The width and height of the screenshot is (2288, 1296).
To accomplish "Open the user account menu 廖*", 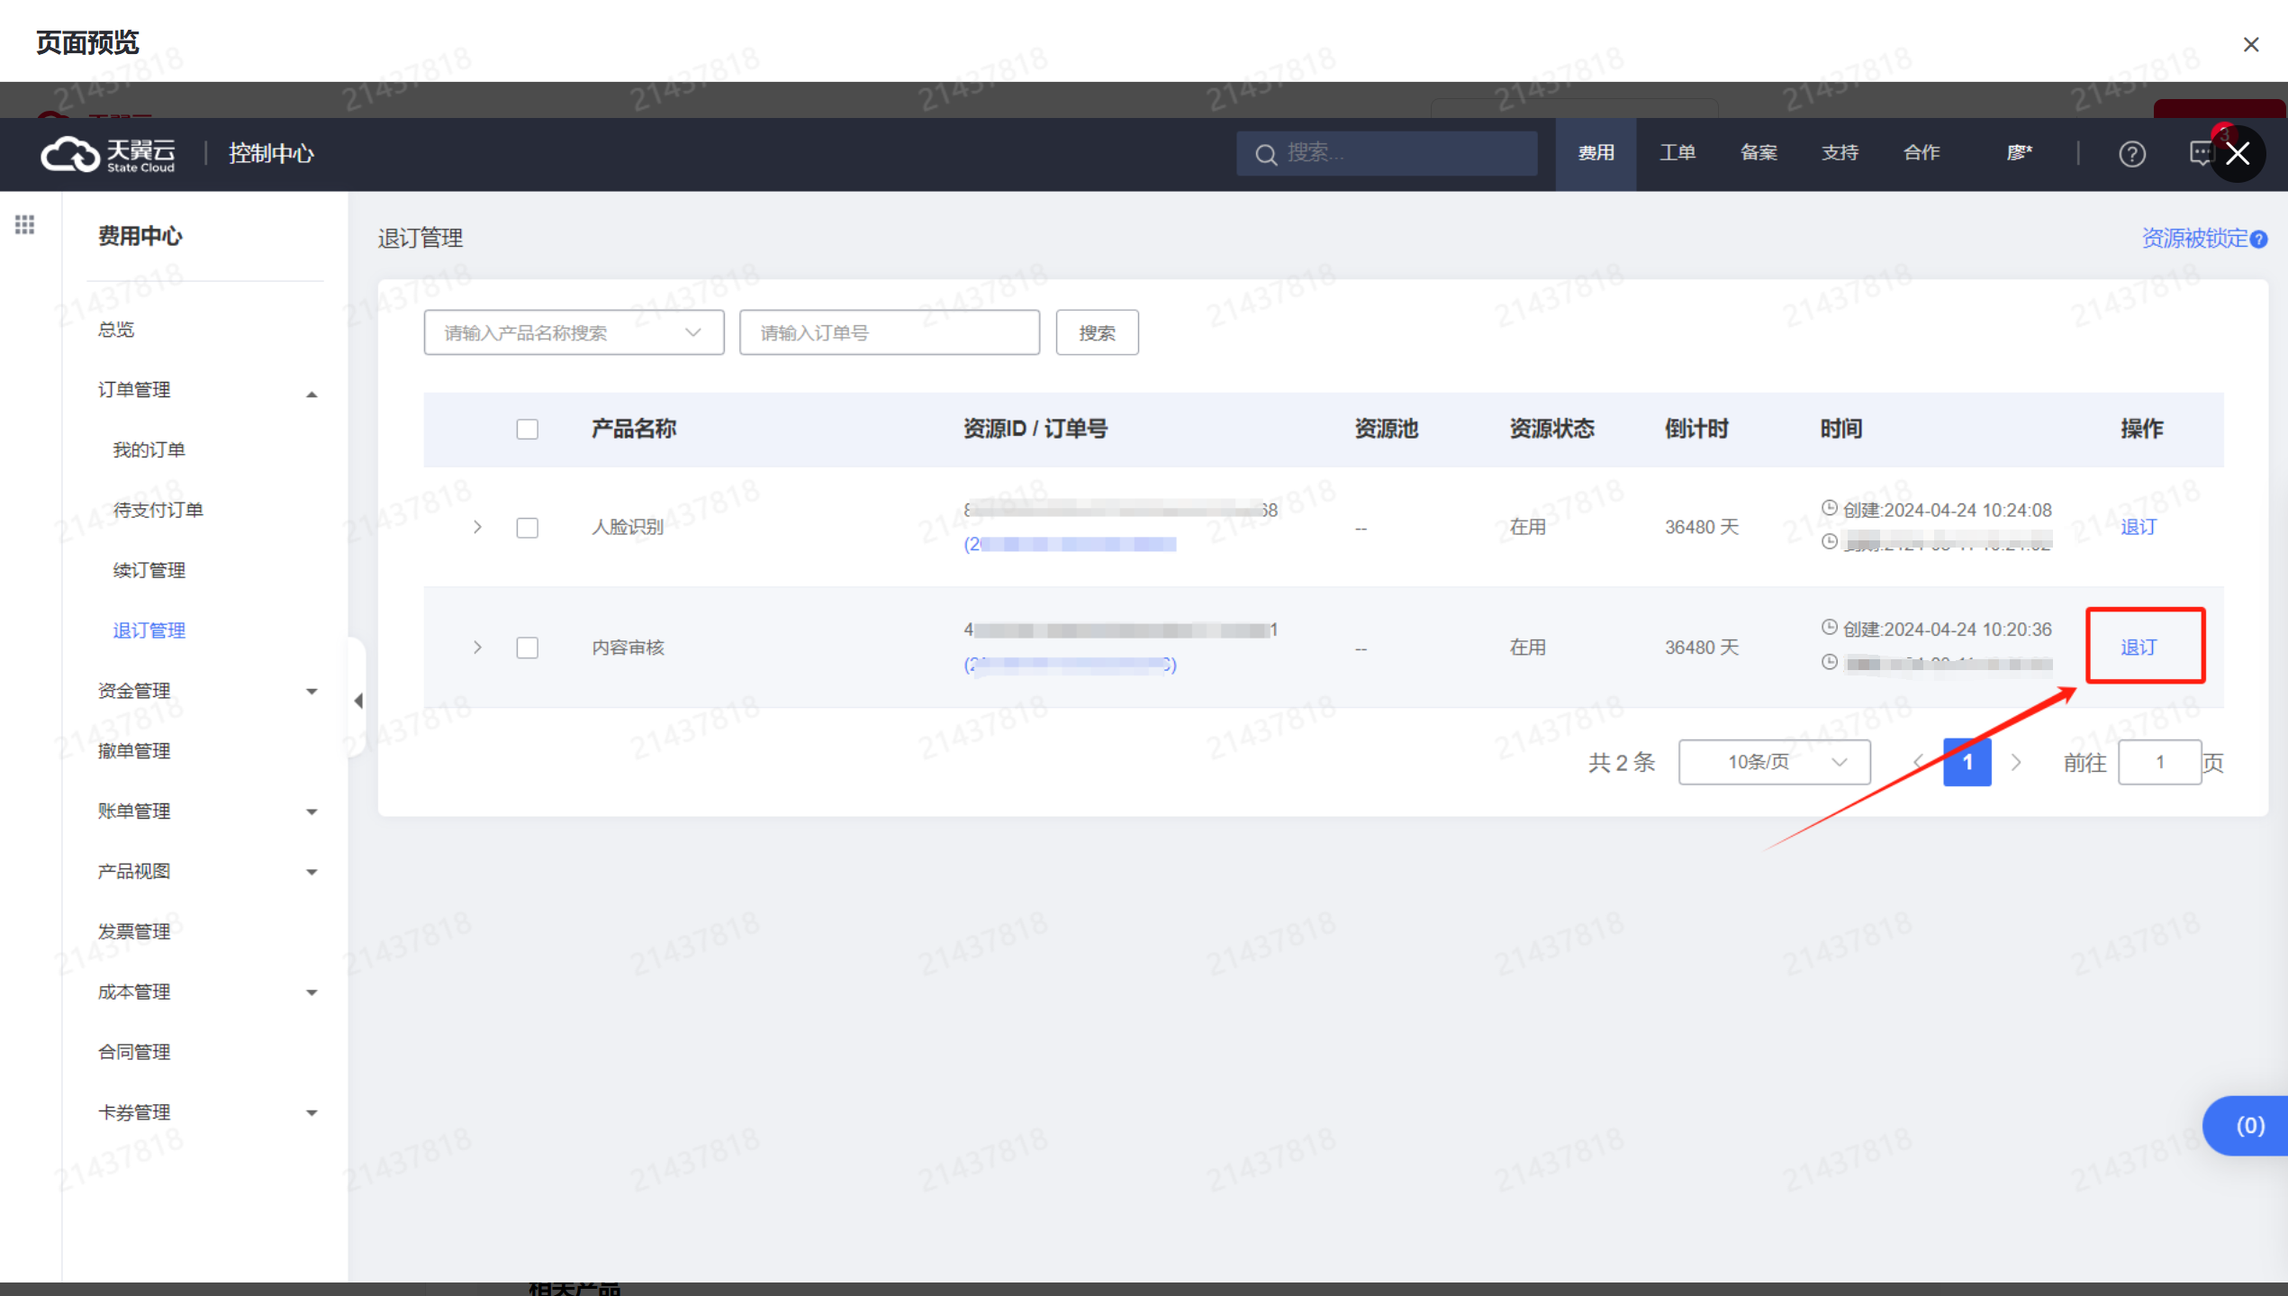I will pyautogui.click(x=2020, y=154).
